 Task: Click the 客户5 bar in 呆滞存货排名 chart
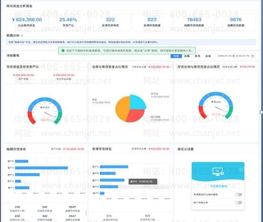pos(114,166)
